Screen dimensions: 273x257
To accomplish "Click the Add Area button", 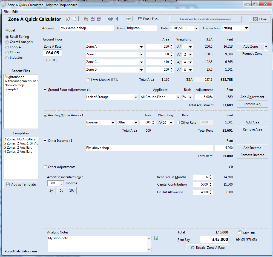I will tap(252, 123).
